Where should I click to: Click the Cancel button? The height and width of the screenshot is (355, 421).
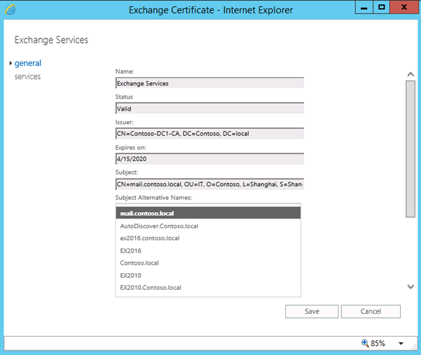point(371,311)
